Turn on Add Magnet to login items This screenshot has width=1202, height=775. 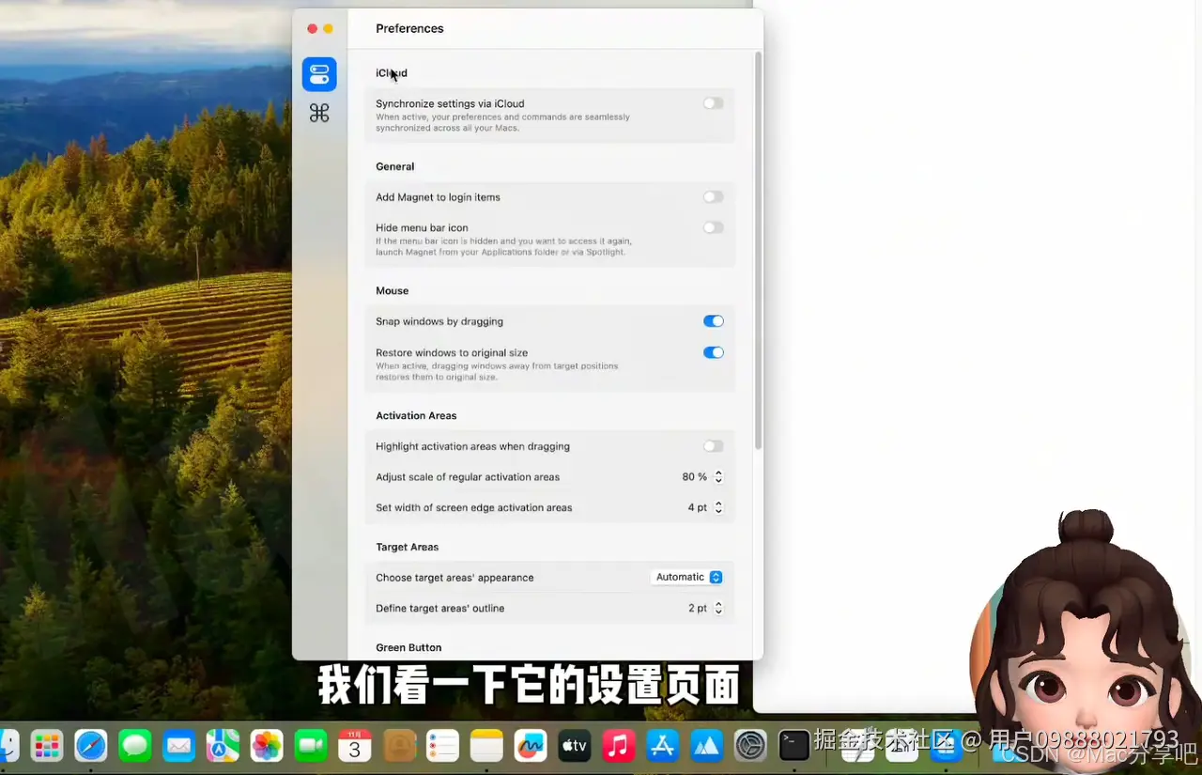(x=714, y=197)
